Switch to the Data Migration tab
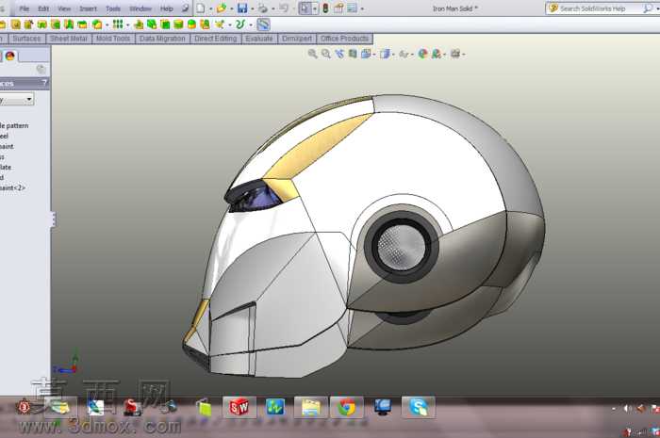The image size is (660, 438). 162,39
